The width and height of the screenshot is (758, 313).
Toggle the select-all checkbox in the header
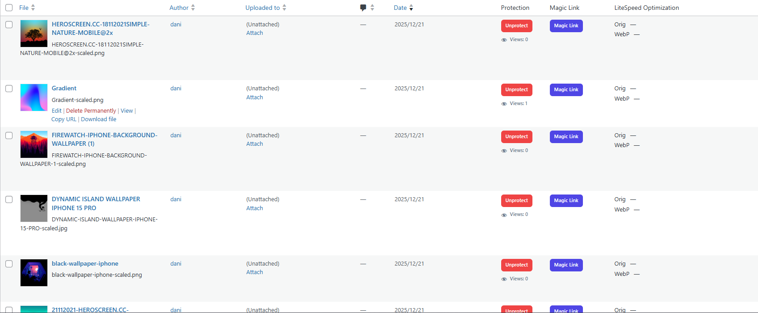coord(9,7)
